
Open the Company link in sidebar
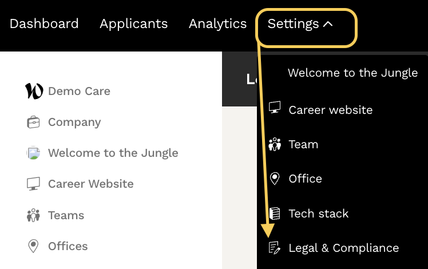(74, 122)
